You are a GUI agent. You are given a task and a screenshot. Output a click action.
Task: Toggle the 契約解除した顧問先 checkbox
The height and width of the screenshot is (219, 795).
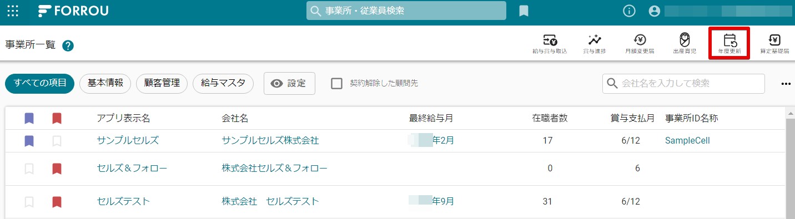point(336,83)
